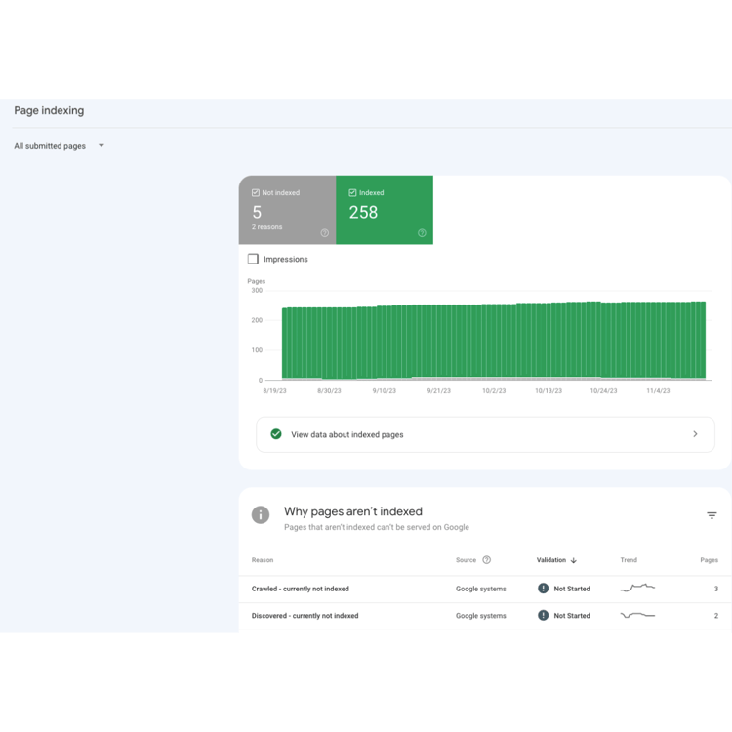
Task: Open the filter icon for unindexed reasons
Action: (712, 515)
